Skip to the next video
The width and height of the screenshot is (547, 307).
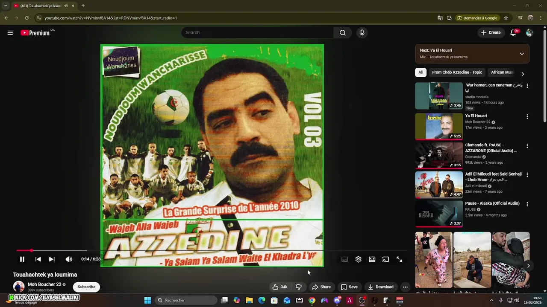[52, 259]
